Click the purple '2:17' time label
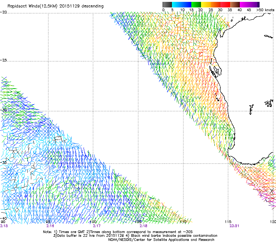This screenshot has width=276, height=242. tap(97, 226)
